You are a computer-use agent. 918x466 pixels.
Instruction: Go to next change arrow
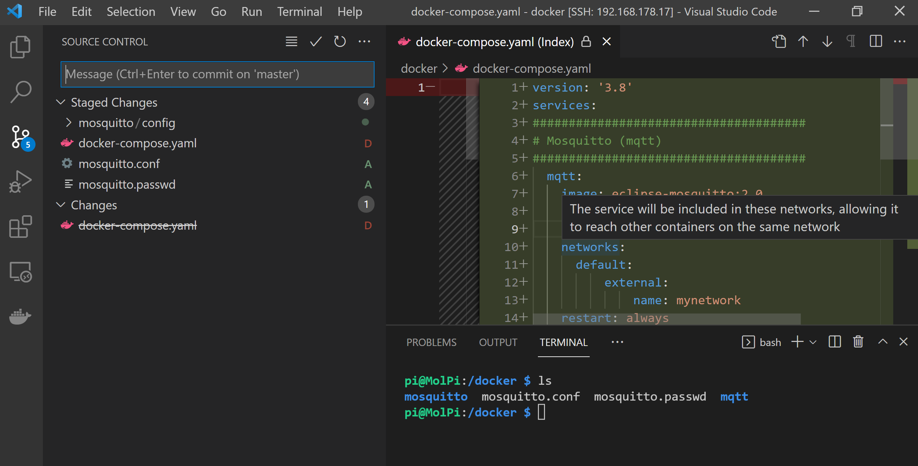tap(827, 42)
